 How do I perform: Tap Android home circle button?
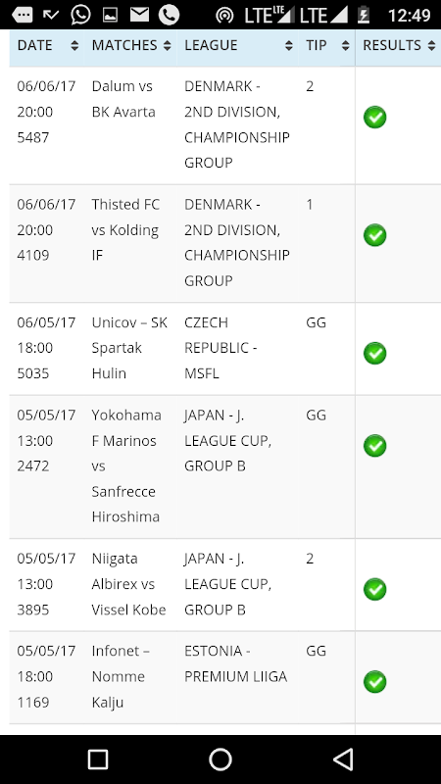tap(220, 759)
